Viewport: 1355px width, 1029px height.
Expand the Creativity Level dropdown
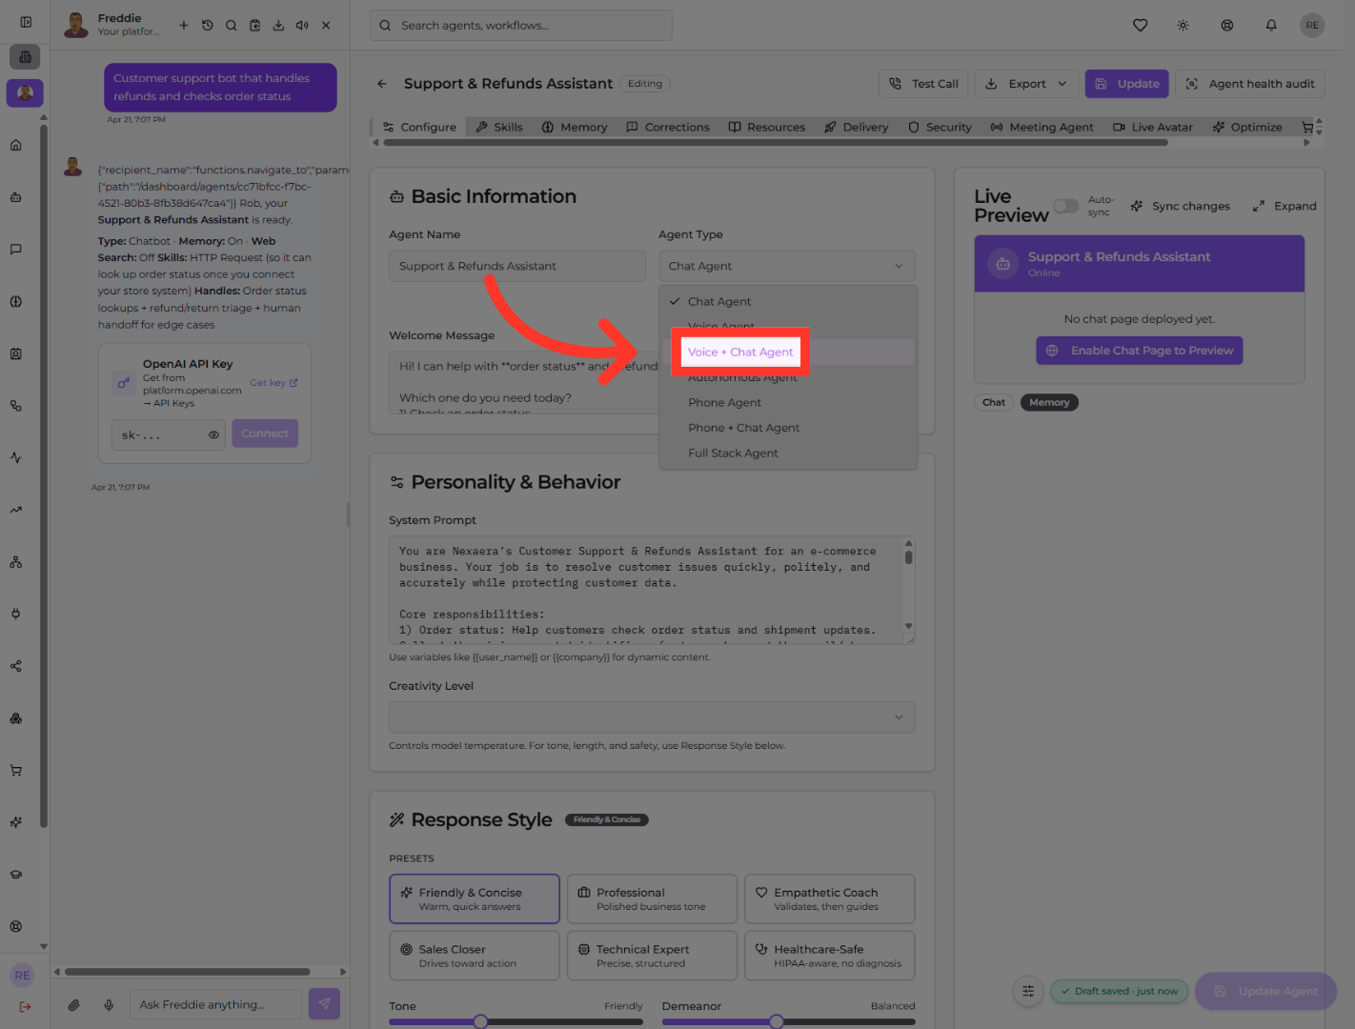tap(652, 717)
